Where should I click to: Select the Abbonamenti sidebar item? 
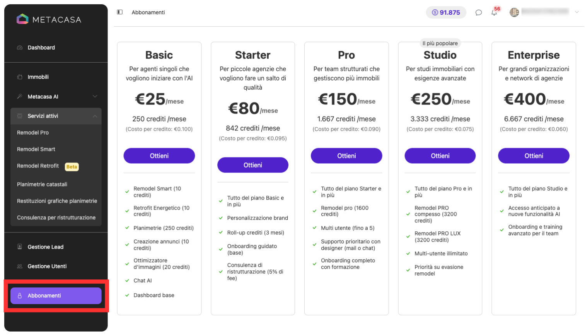point(56,296)
